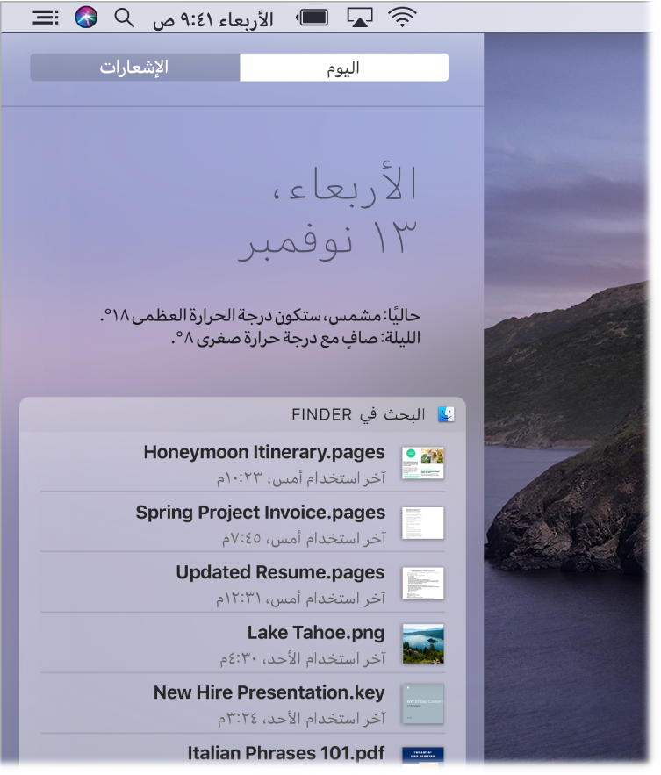This screenshot has height=775, width=661.
Task: Click tonight's forecast line الليلة: صافٍ
Action: (x=296, y=338)
